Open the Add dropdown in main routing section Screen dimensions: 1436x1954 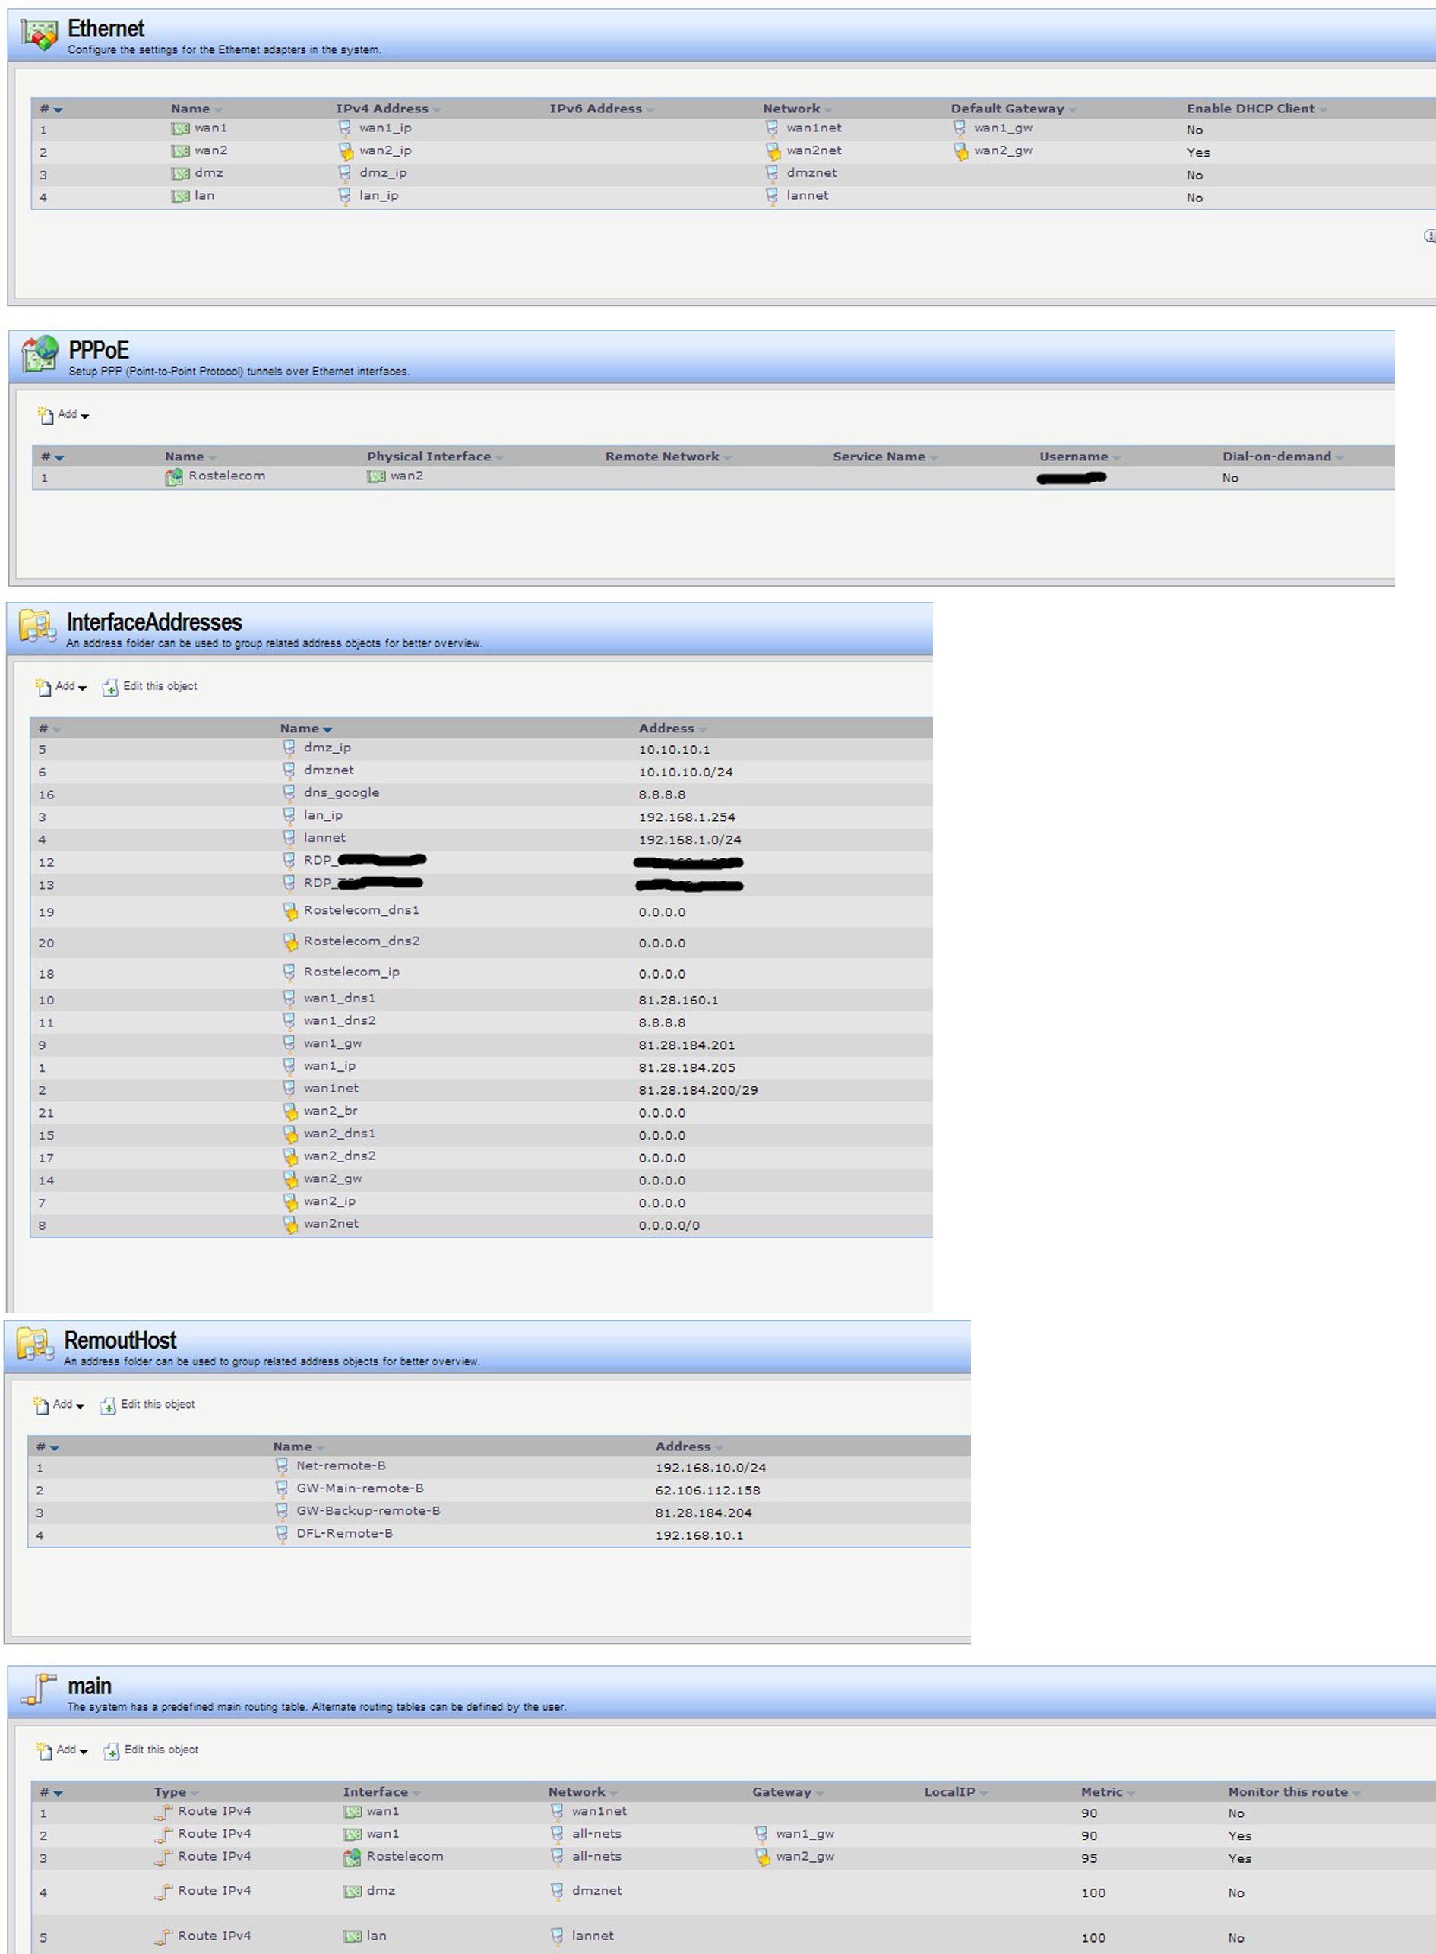point(62,1750)
